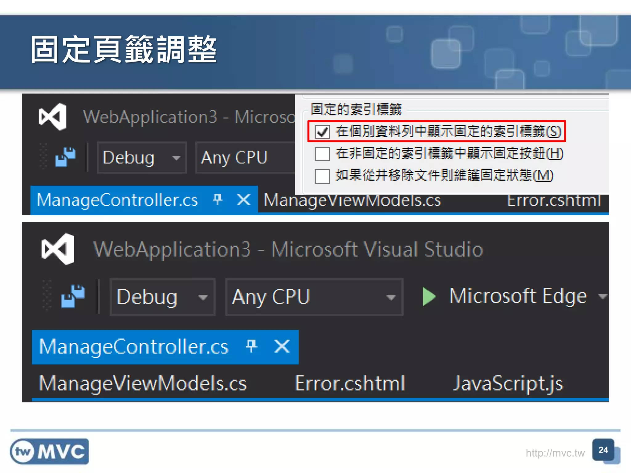The image size is (631, 473).
Task: Unpin ManageController.cs tab in lower window
Action: 251,346
